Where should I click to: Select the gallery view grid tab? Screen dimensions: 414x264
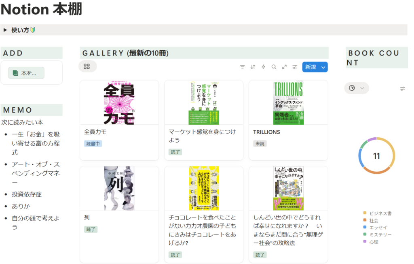click(87, 66)
